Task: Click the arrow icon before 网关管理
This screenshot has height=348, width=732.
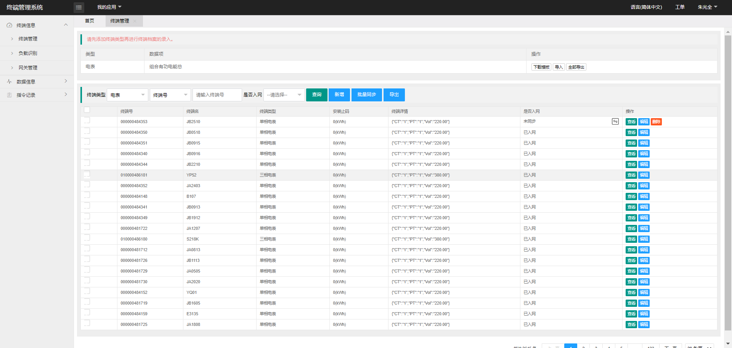Action: (x=12, y=68)
